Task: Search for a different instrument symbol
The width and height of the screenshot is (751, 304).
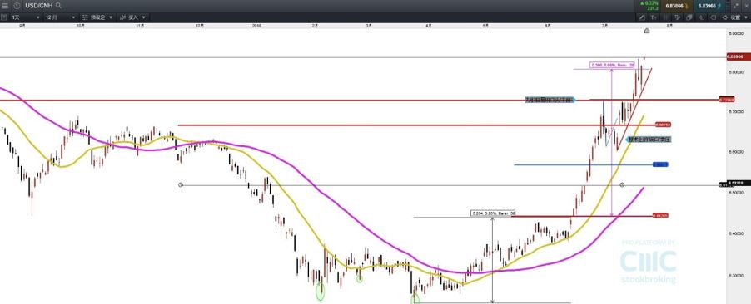Action: tap(58, 6)
